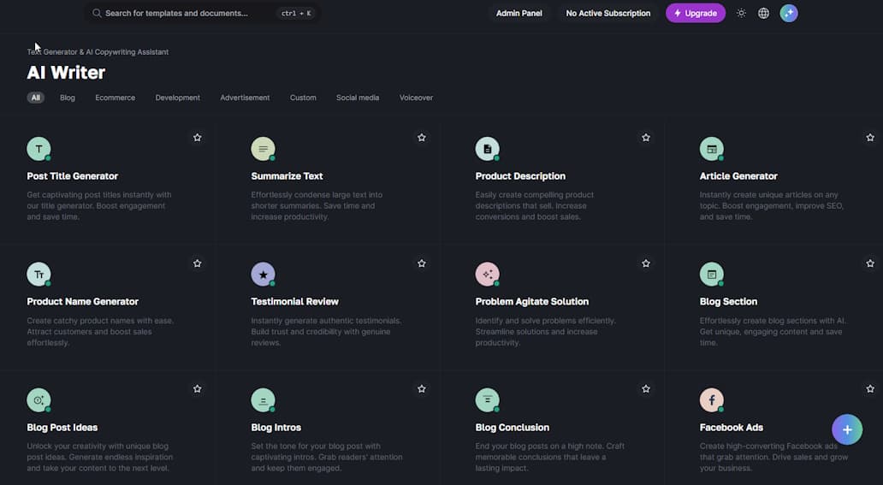Image resolution: width=883 pixels, height=485 pixels.
Task: Click the No Active Subscription button
Action: [x=607, y=14]
